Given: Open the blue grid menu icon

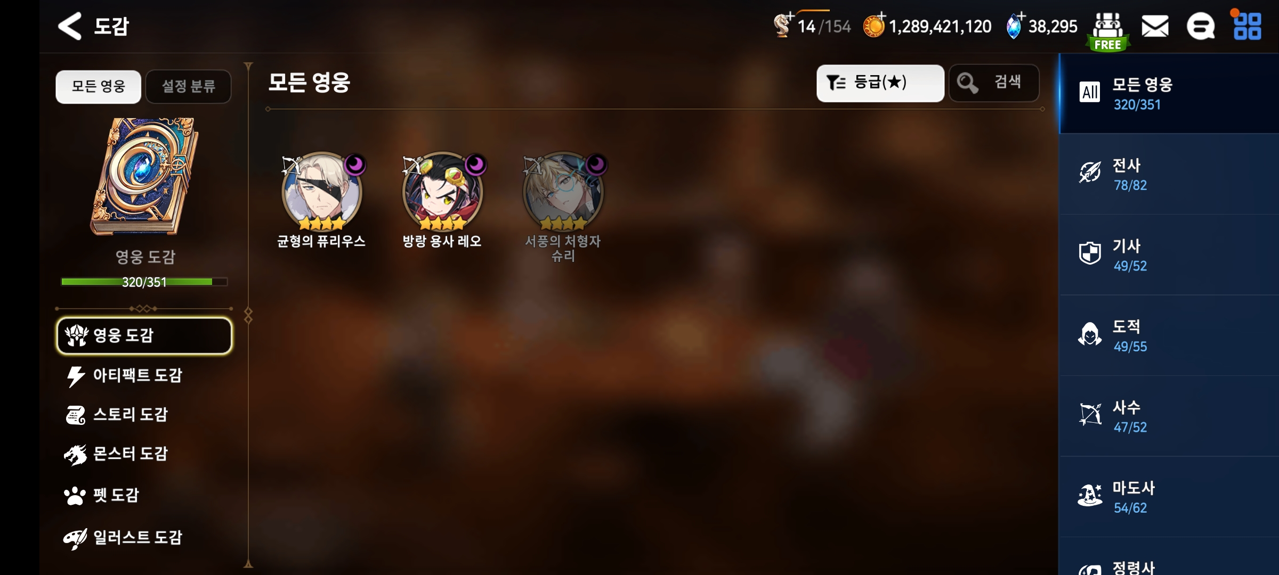Looking at the screenshot, I should [x=1247, y=26].
